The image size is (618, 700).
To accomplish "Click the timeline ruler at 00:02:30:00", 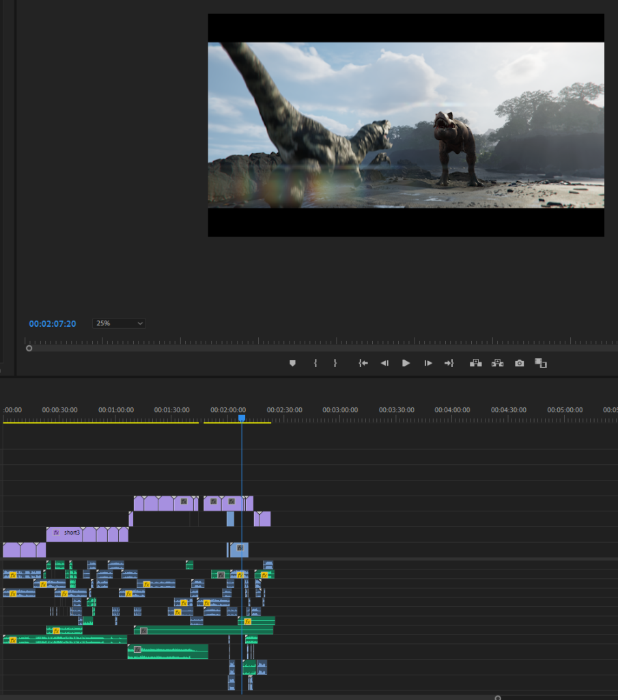I will (x=285, y=410).
